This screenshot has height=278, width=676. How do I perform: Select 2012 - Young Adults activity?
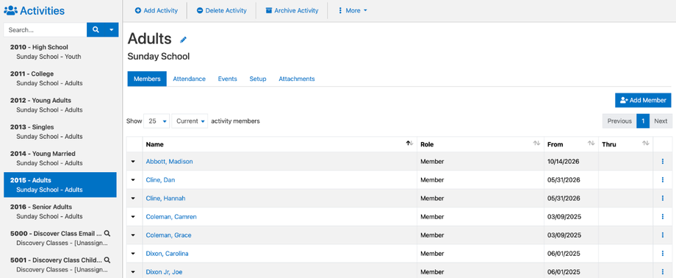point(60,105)
